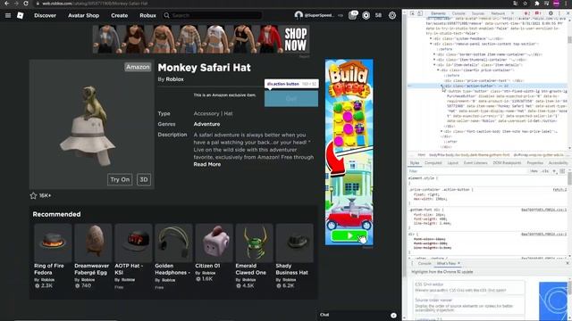Open the Emerald Clawed One thumbnail

point(254,243)
